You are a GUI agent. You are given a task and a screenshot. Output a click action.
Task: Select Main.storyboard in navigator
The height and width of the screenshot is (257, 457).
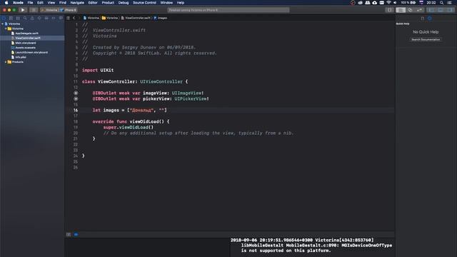coord(26,43)
